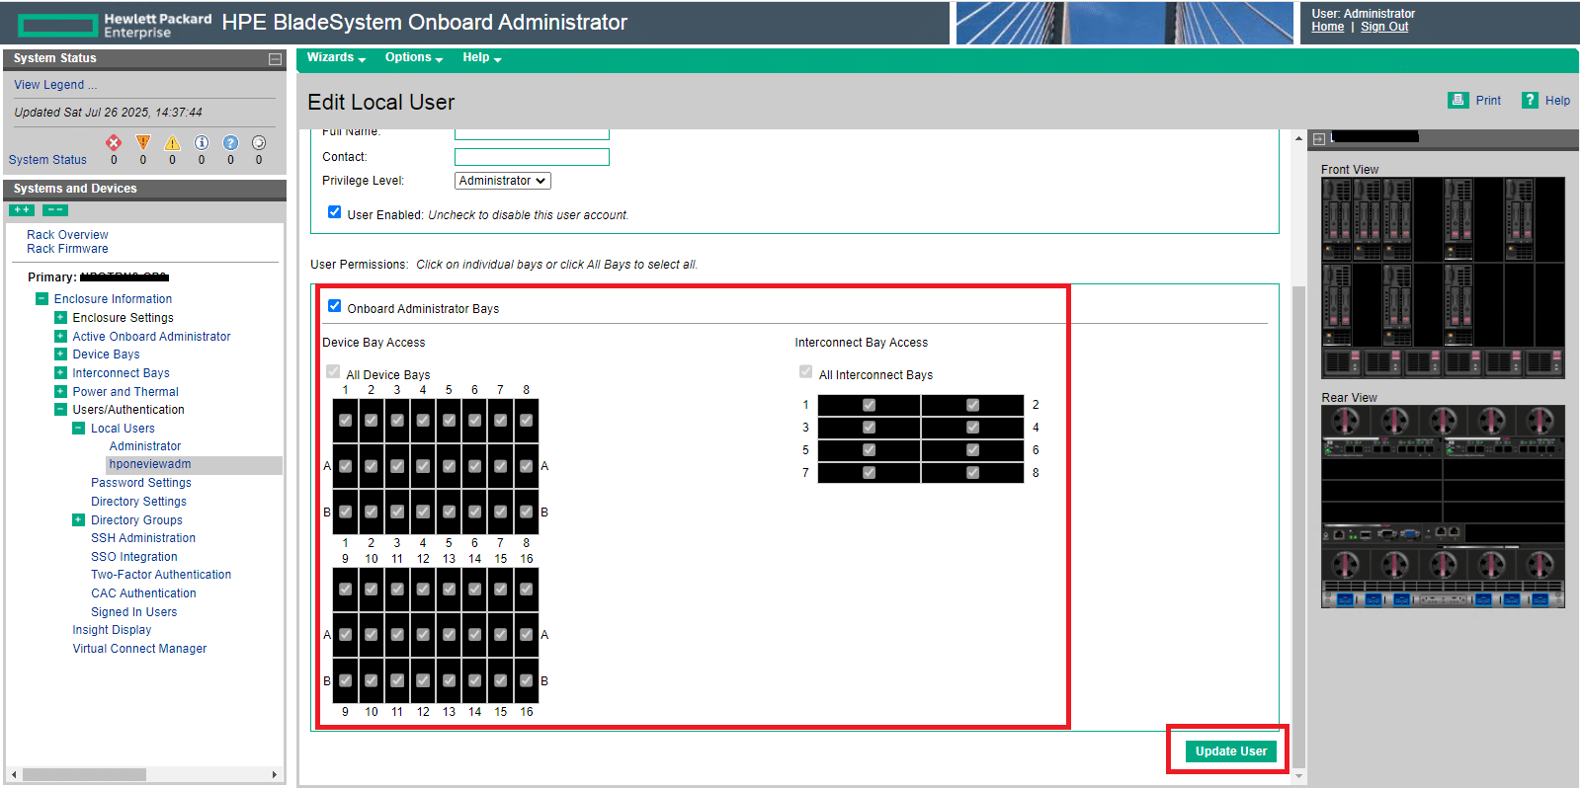Collapse Local Users tree node
The width and height of the screenshot is (1580, 789).
pos(79,429)
